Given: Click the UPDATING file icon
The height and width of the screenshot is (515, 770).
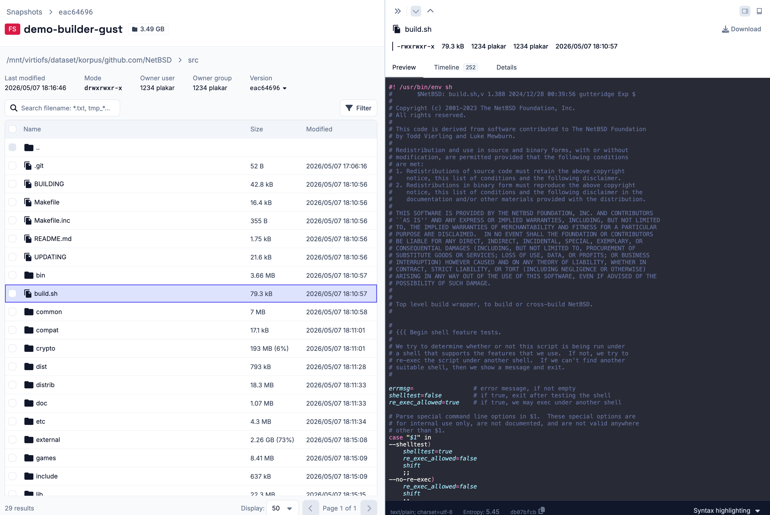Looking at the screenshot, I should coord(28,257).
